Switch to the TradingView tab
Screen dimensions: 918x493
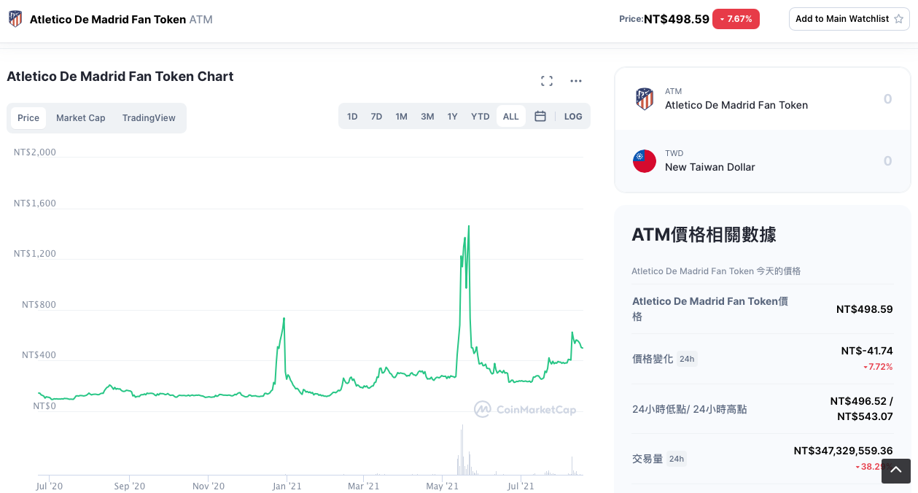click(x=149, y=118)
